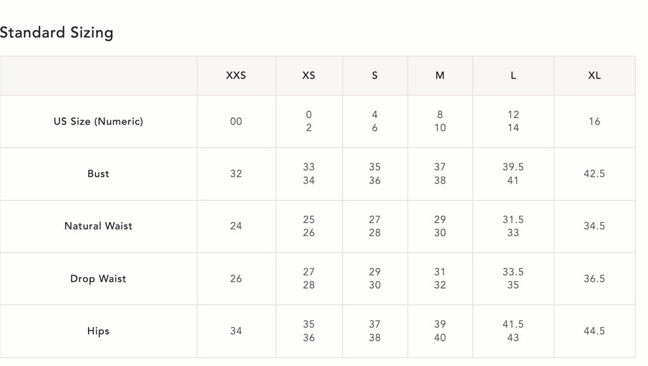Click the XL natural waist value 34.5
Screen dimensions: 648x366
tap(594, 226)
